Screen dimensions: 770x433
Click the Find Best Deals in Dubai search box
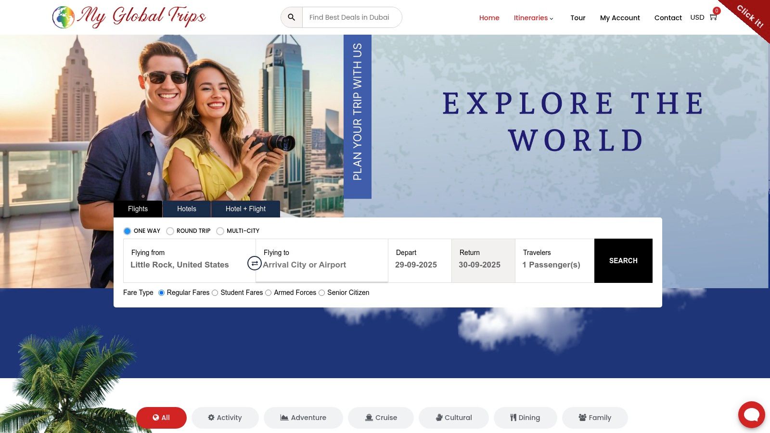click(x=352, y=17)
